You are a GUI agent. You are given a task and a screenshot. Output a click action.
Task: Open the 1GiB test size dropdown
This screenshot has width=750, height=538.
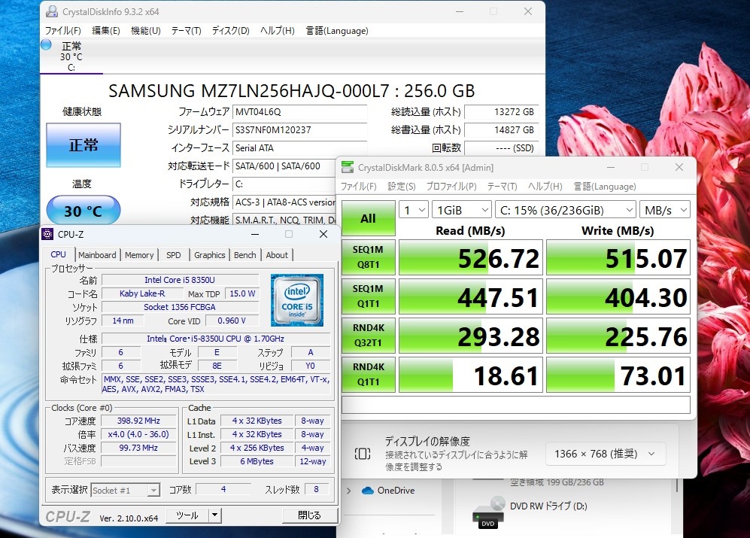tap(461, 210)
